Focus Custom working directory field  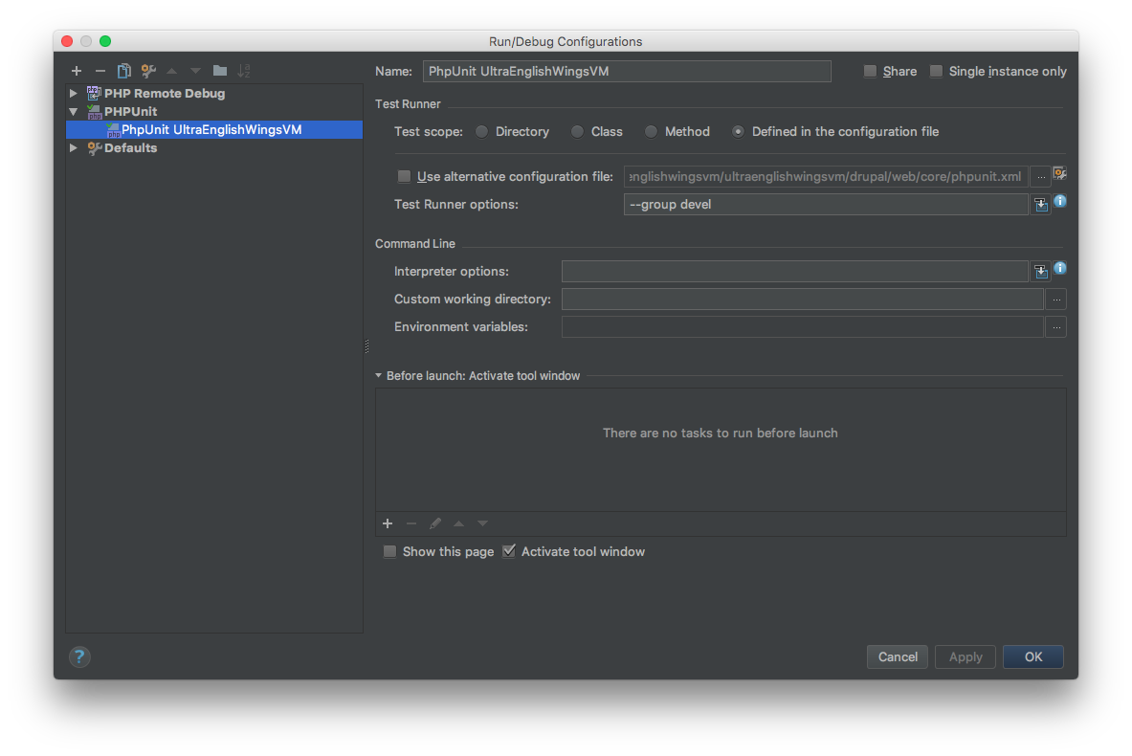(803, 299)
